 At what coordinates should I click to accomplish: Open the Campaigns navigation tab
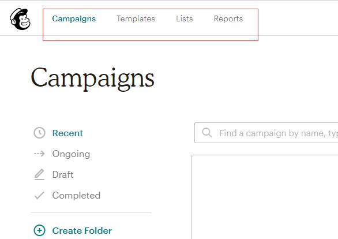click(74, 19)
